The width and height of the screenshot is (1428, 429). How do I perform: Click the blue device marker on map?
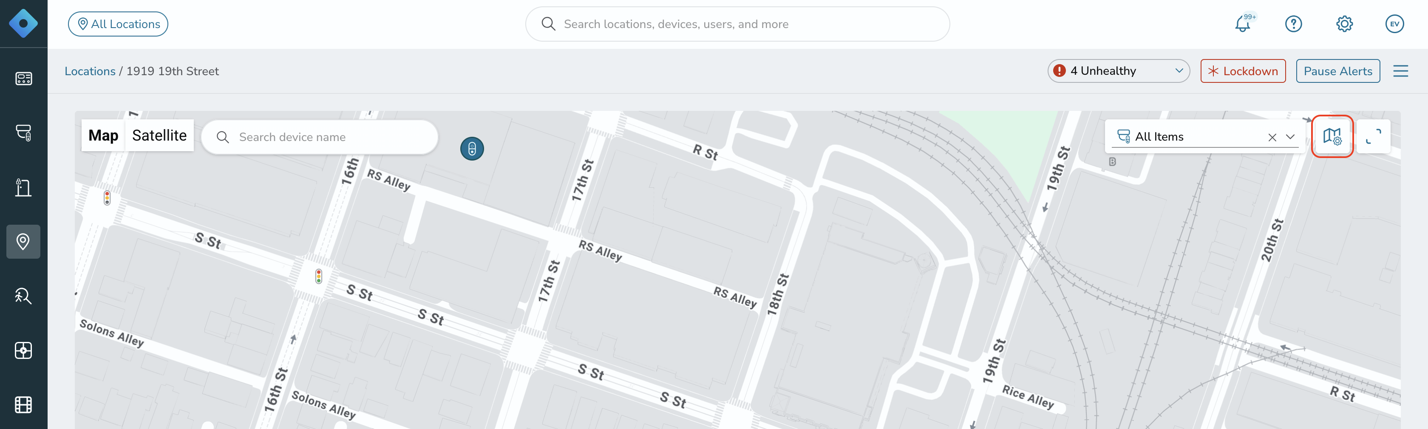(472, 149)
